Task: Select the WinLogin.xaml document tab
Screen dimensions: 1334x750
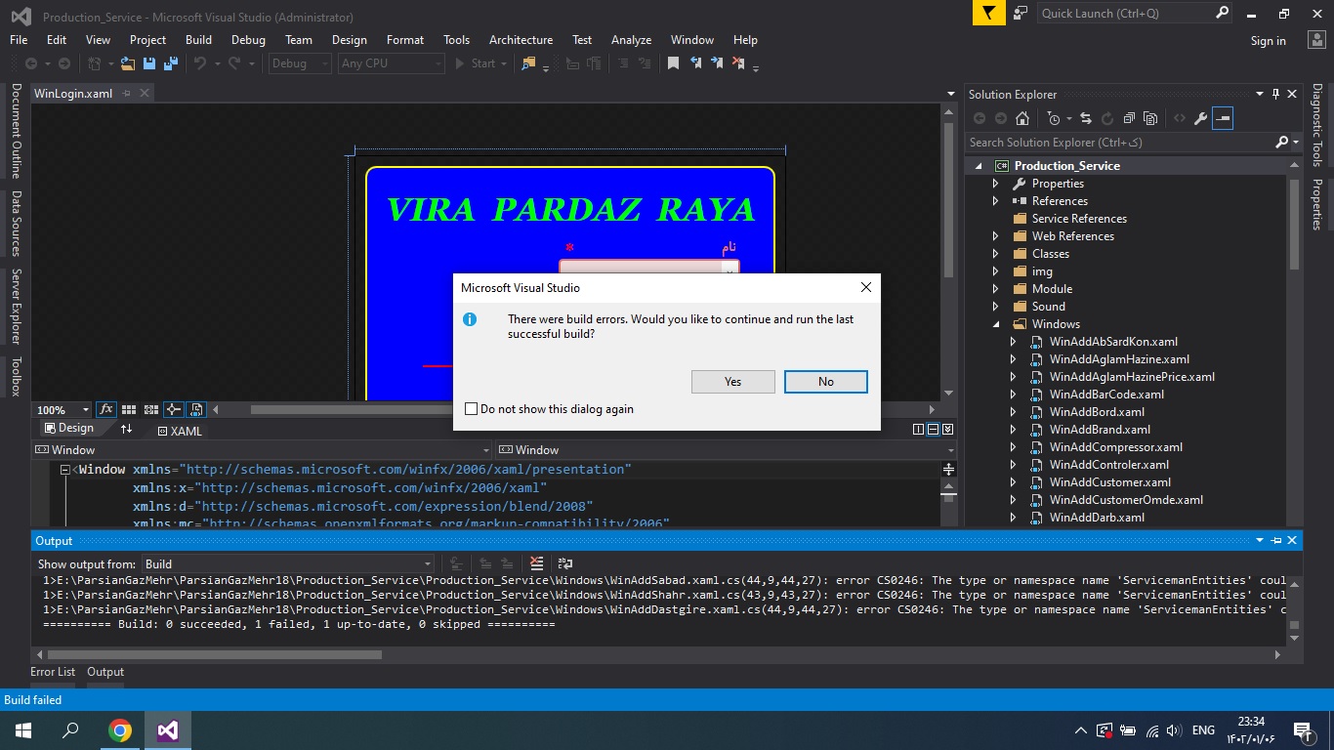Action: pos(73,94)
